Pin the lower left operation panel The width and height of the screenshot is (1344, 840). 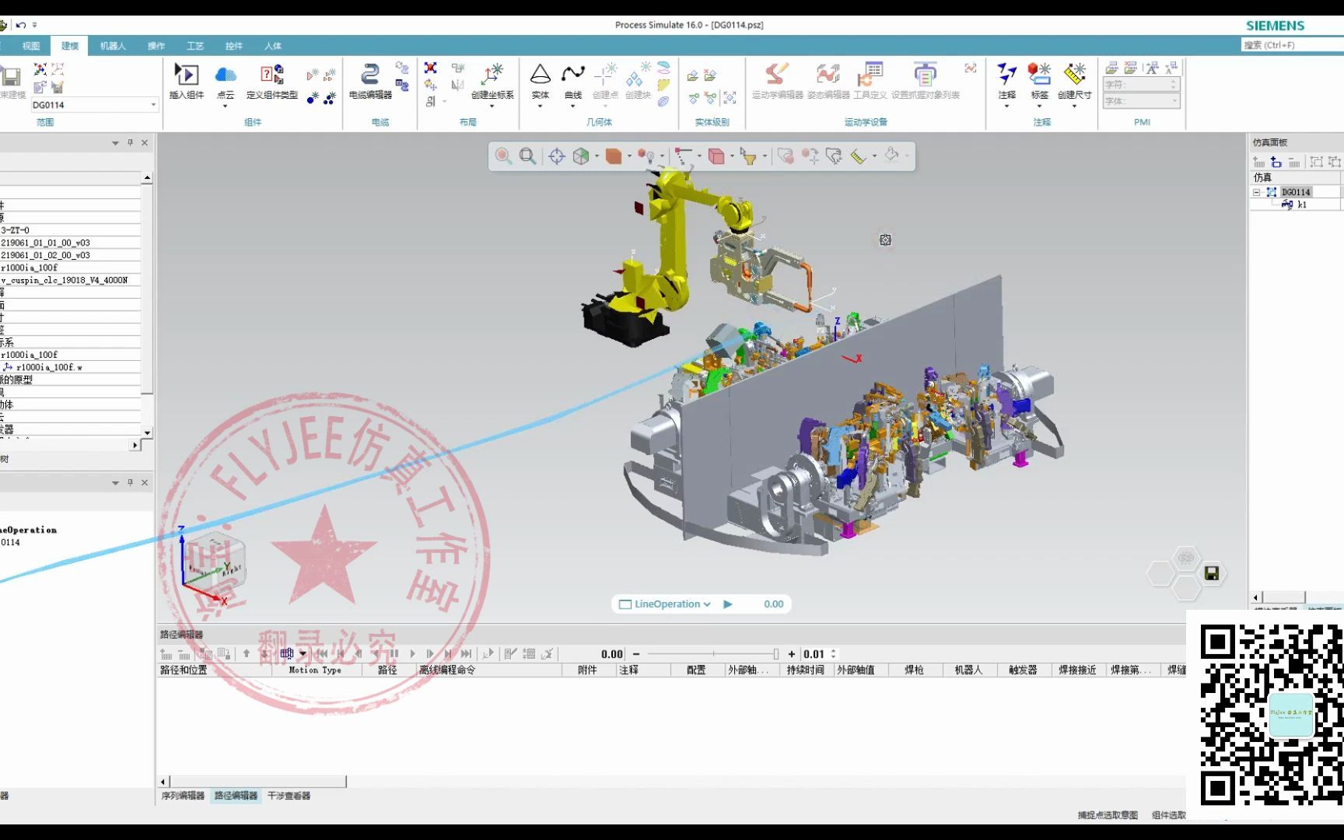(130, 483)
